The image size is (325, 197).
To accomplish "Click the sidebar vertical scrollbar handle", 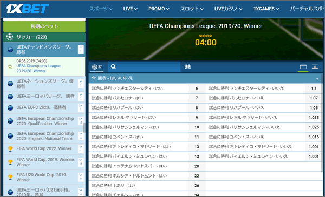I will pos(84,127).
